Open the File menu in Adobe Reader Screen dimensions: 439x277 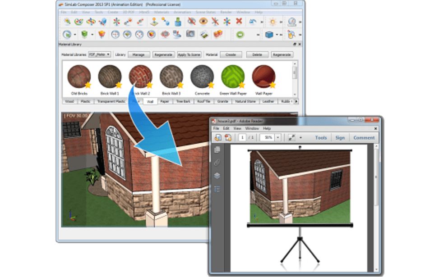(216, 128)
